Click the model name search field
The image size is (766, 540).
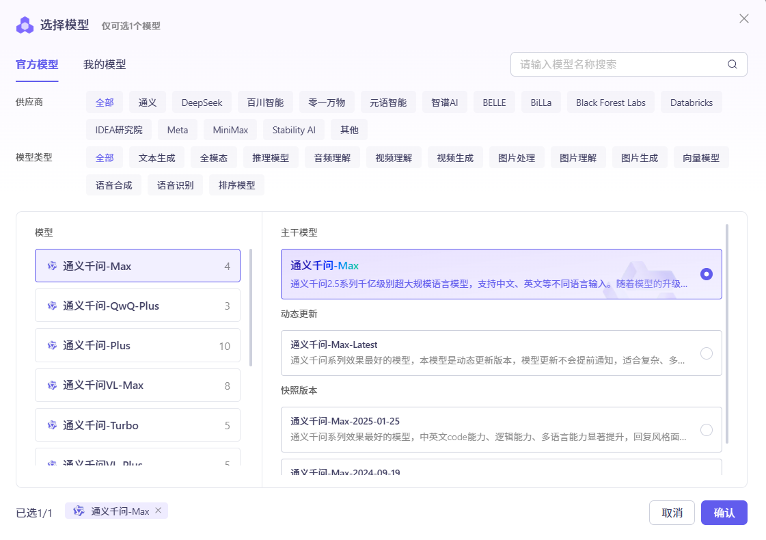[629, 64]
